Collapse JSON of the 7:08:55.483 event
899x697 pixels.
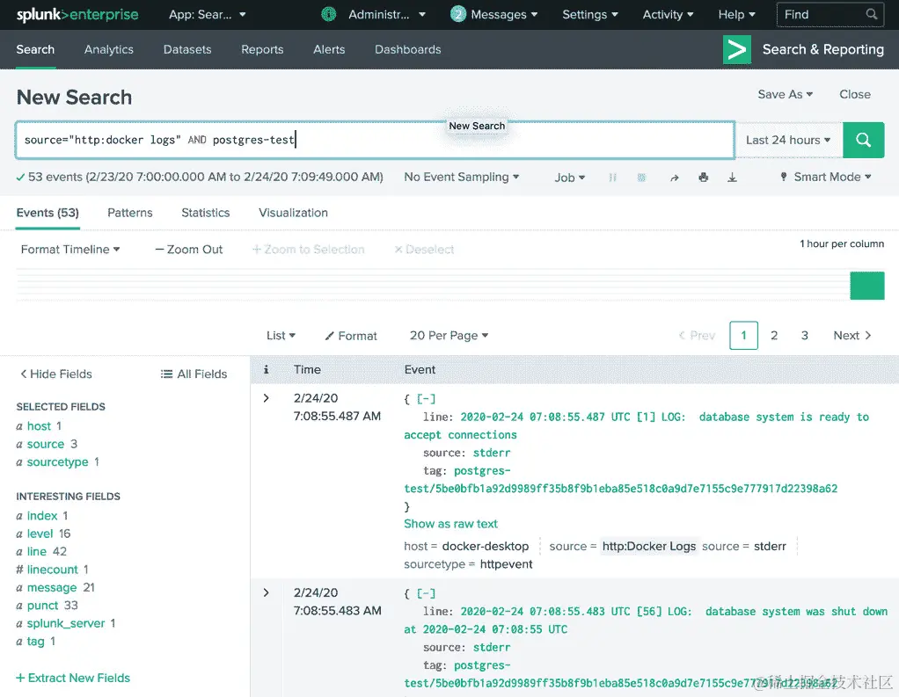(426, 594)
